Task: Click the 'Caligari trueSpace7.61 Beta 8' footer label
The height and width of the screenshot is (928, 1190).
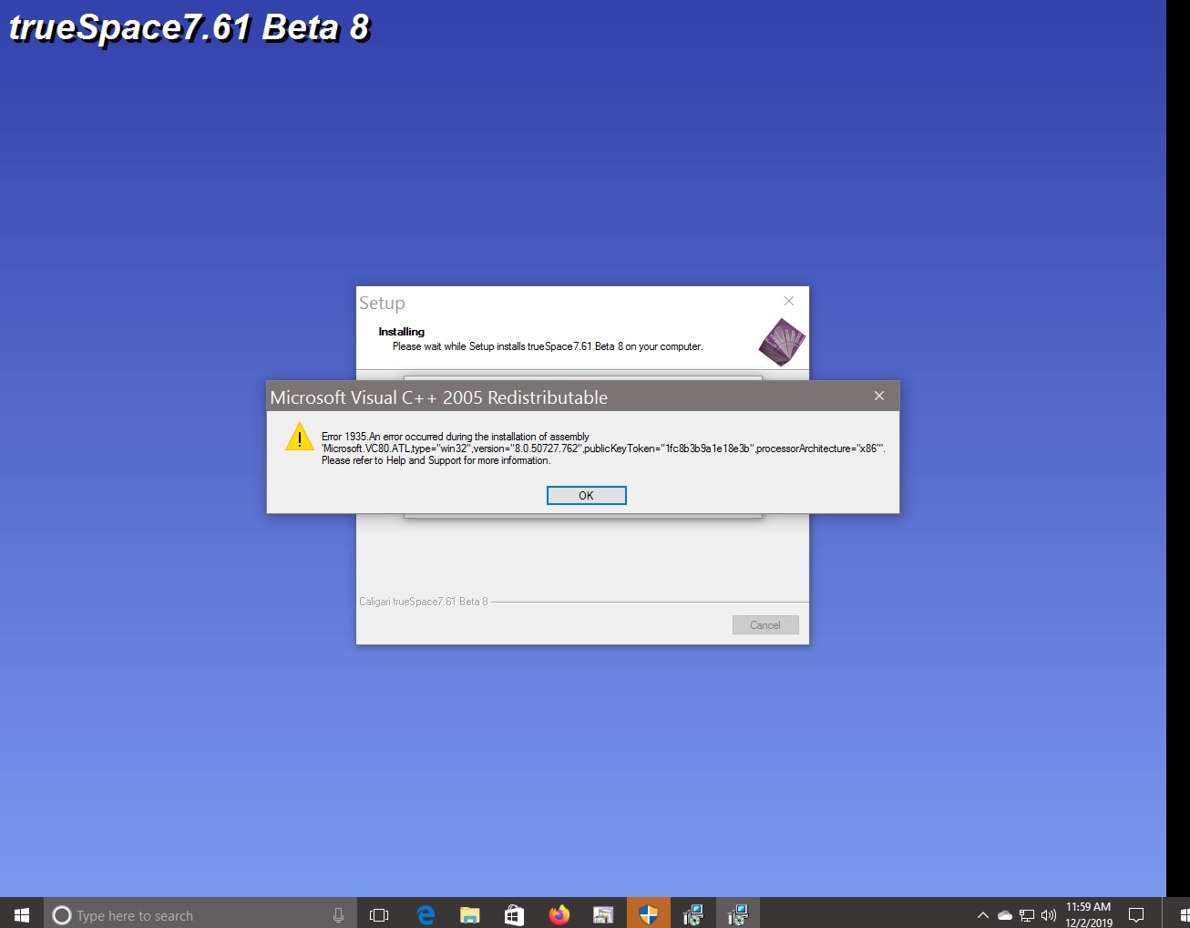Action: 424,602
